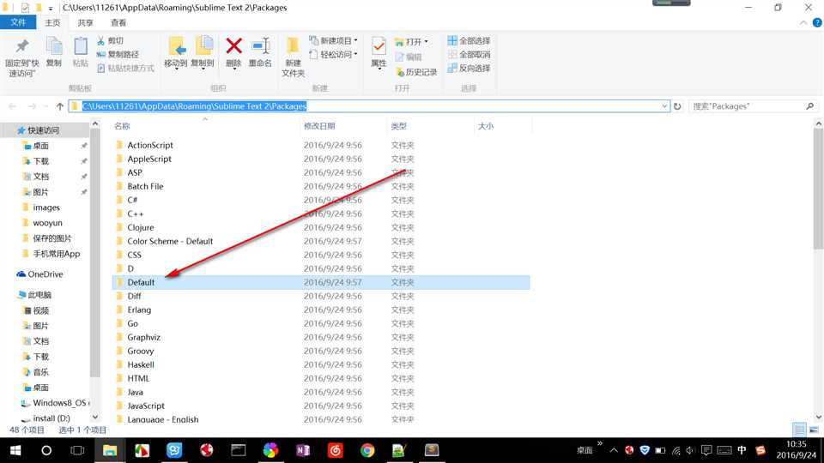The height and width of the screenshot is (463, 824).
Task: Expand Easy access dropdown
Action: 355,54
